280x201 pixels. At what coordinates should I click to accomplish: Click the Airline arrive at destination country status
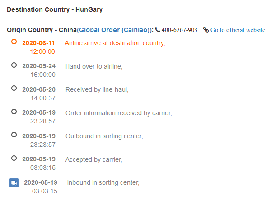pos(115,43)
